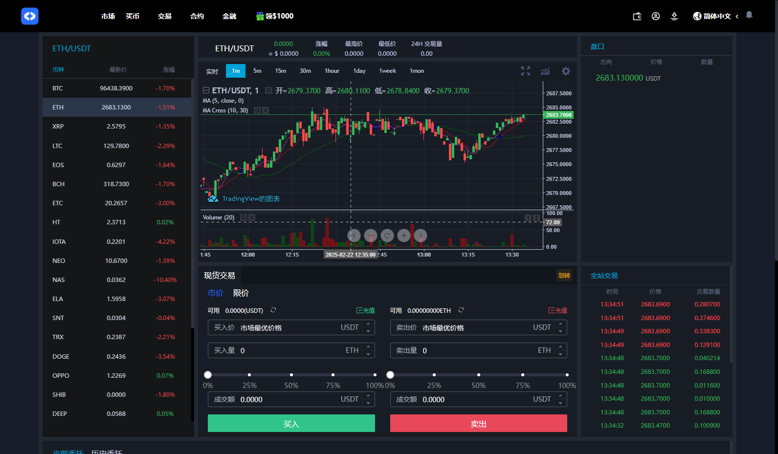This screenshot has height=454, width=778.
Task: Open 简体中文 language dropdown
Action: tap(716, 16)
